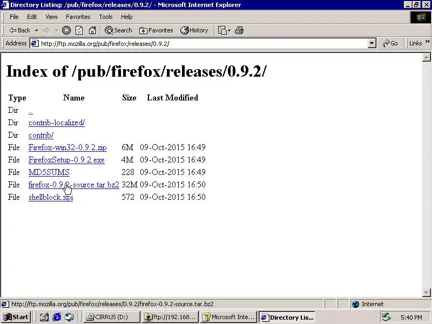Switch to CIRRUS (D:) taskbar window
The width and height of the screenshot is (432, 324).
pyautogui.click(x=111, y=317)
